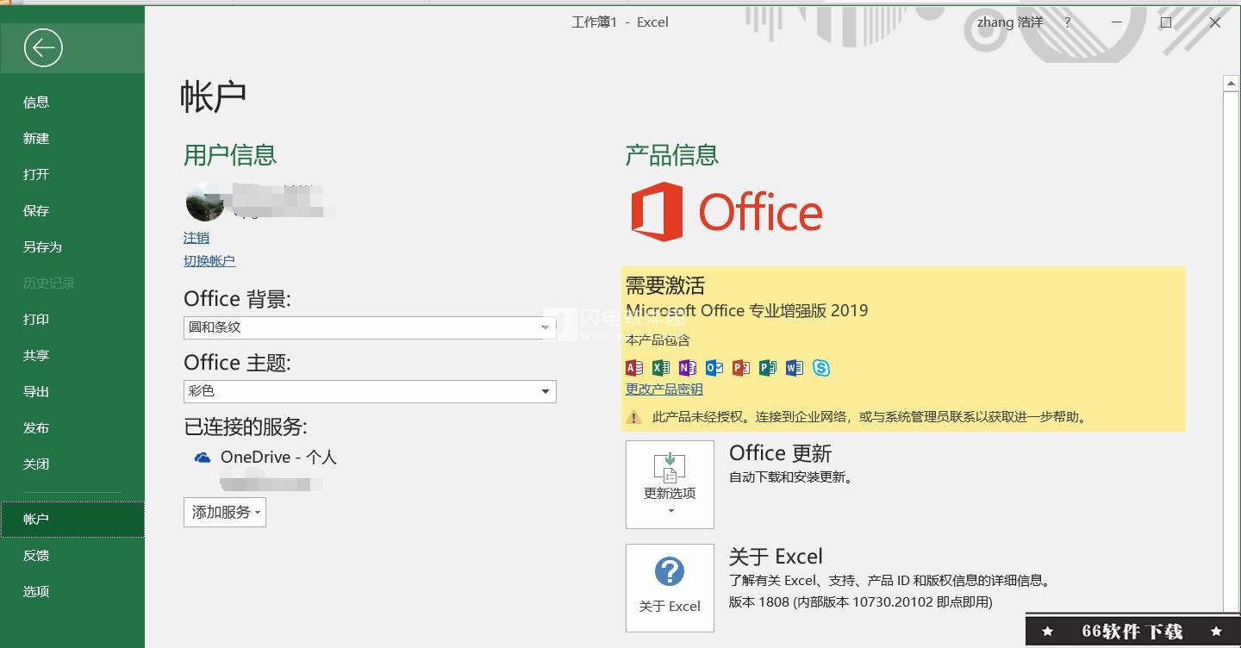Viewport: 1241px width, 648px height.
Task: Select 打印 in the sidebar
Action: click(x=72, y=319)
